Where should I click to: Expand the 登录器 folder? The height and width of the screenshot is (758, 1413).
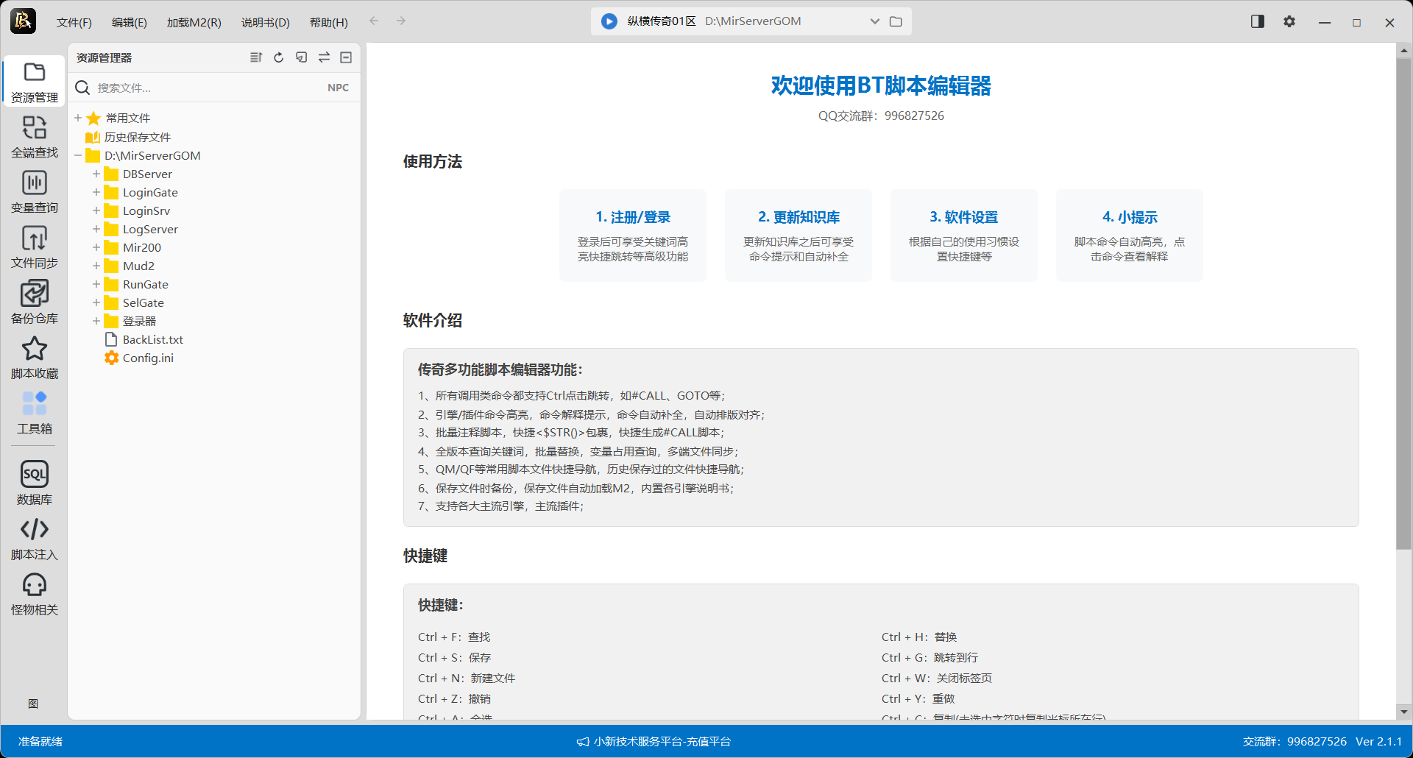(x=96, y=321)
